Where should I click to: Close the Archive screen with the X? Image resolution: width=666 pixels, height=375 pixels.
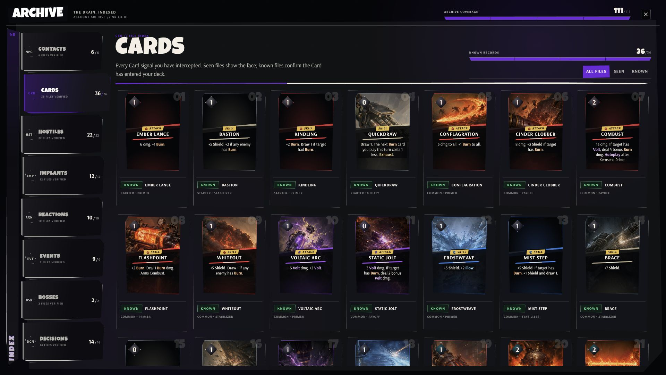click(x=646, y=14)
